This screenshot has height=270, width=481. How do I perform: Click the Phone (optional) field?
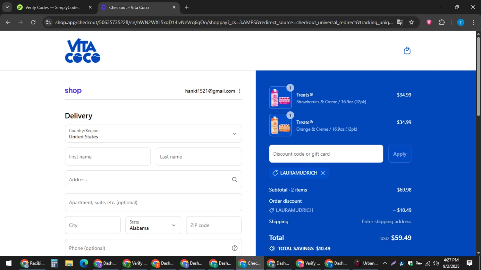(153, 248)
